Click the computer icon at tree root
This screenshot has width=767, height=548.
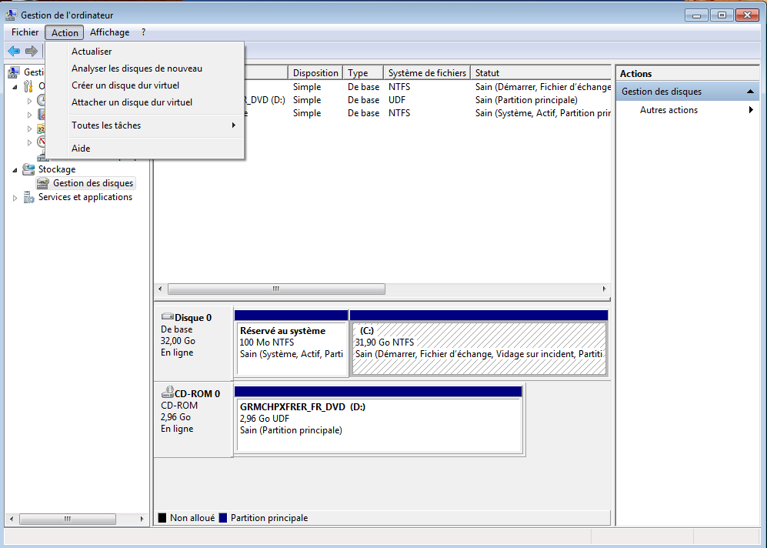point(14,72)
